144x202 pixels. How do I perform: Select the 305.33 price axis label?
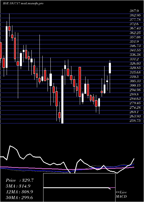(135, 81)
